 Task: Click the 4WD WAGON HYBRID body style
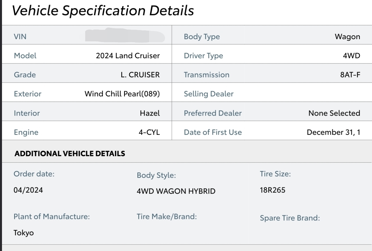tap(176, 191)
